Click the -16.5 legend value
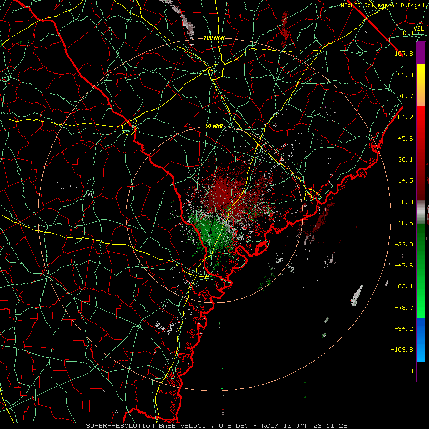The width and height of the screenshot is (429, 429). [x=404, y=223]
